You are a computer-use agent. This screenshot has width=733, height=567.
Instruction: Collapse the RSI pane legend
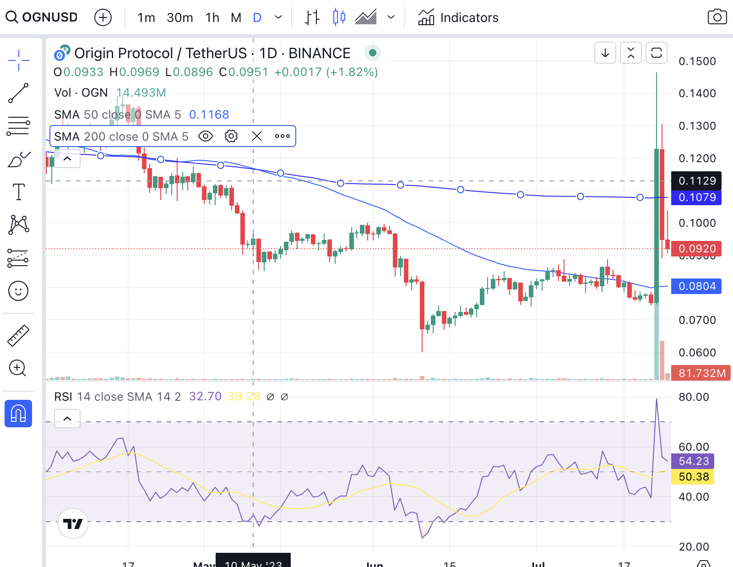click(x=67, y=419)
